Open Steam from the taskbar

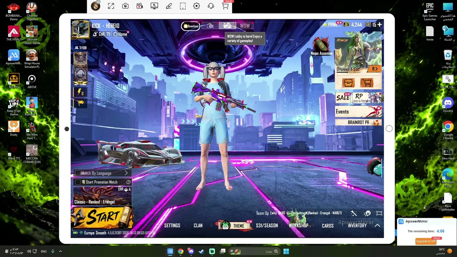pyautogui.click(x=201, y=251)
